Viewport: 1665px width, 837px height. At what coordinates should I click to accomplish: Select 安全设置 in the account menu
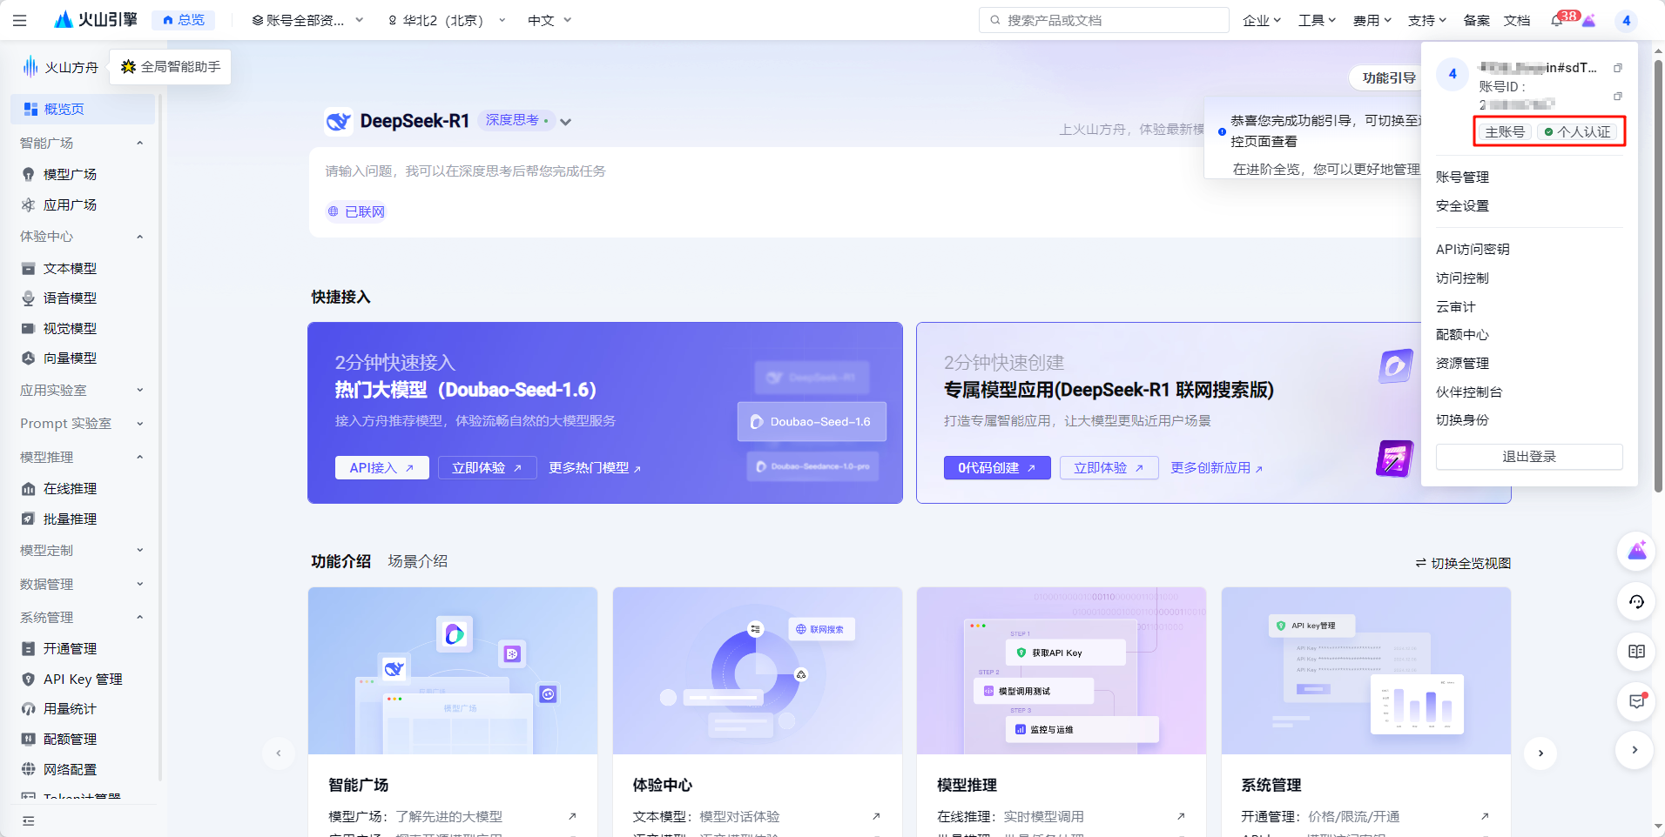tap(1462, 206)
